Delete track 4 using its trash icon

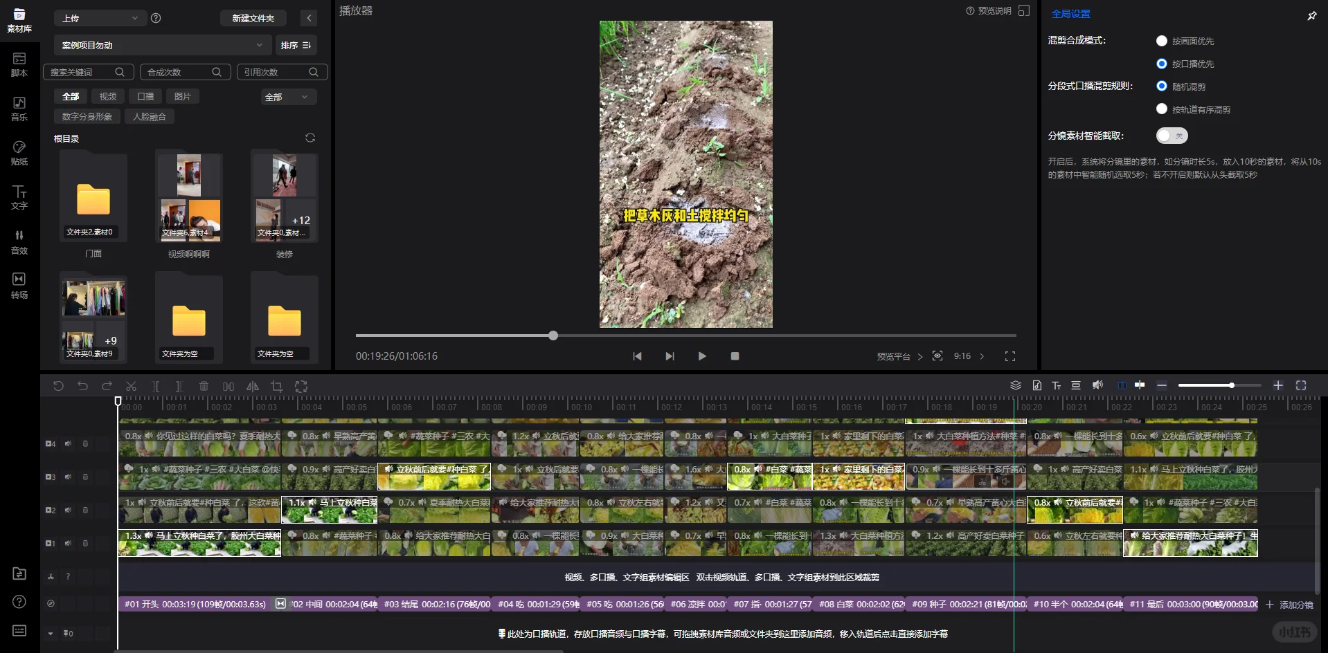pyautogui.click(x=86, y=443)
